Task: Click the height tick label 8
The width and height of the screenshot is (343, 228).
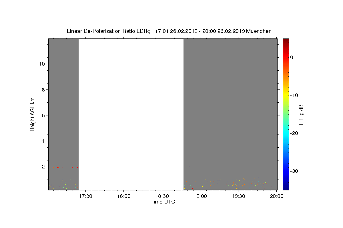Action: (x=43, y=89)
